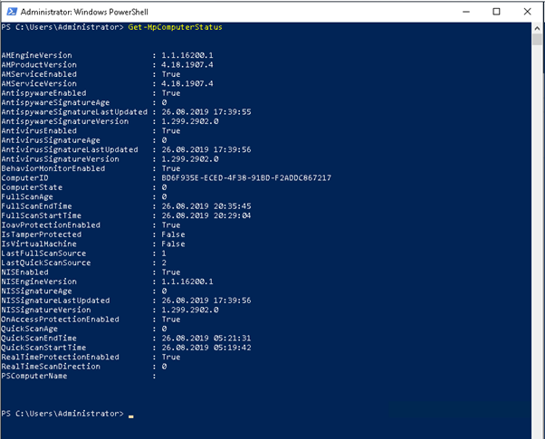Click the IsTamperProtected False value
This screenshot has height=439, width=545.
pyautogui.click(x=171, y=234)
